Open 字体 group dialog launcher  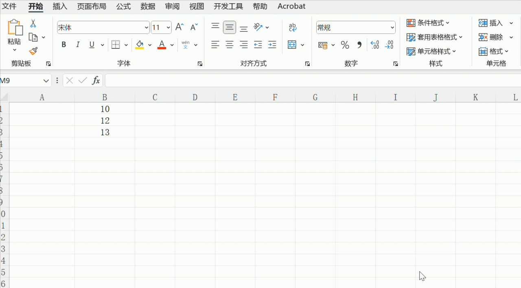tap(200, 64)
